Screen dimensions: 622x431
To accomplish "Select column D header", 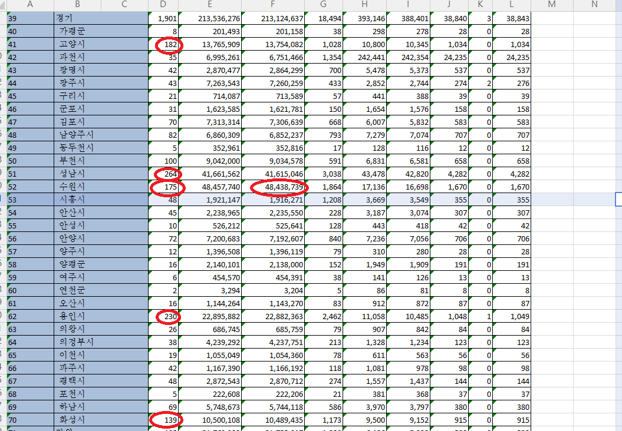I will [163, 5].
